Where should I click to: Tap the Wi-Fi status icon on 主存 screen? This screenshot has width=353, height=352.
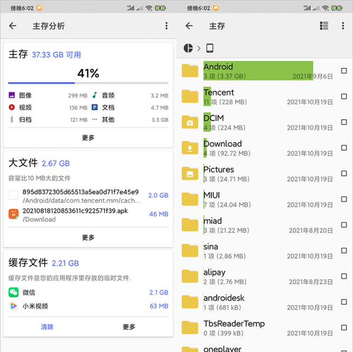point(325,8)
